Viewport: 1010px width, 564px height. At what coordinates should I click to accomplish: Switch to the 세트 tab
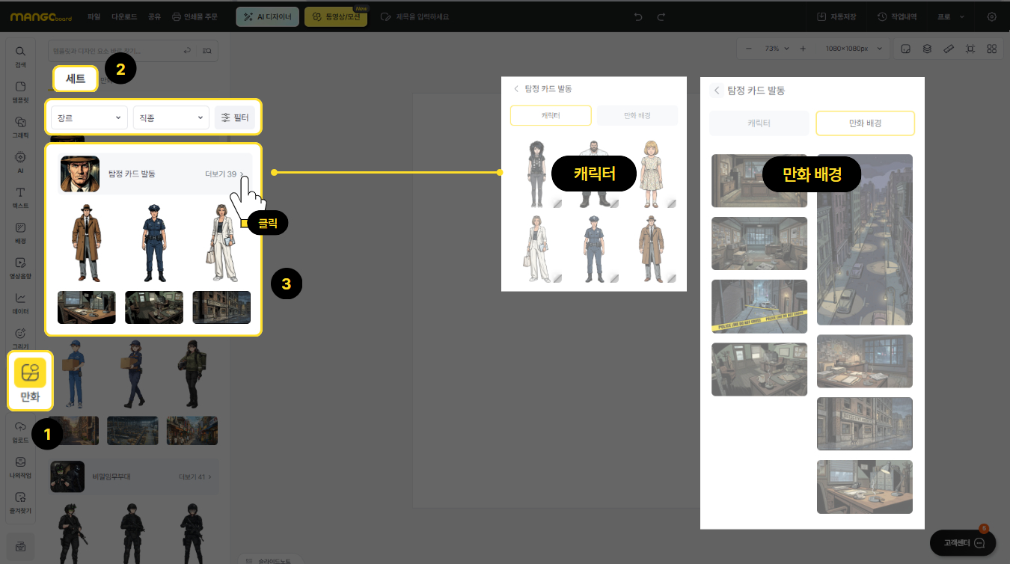(76, 79)
